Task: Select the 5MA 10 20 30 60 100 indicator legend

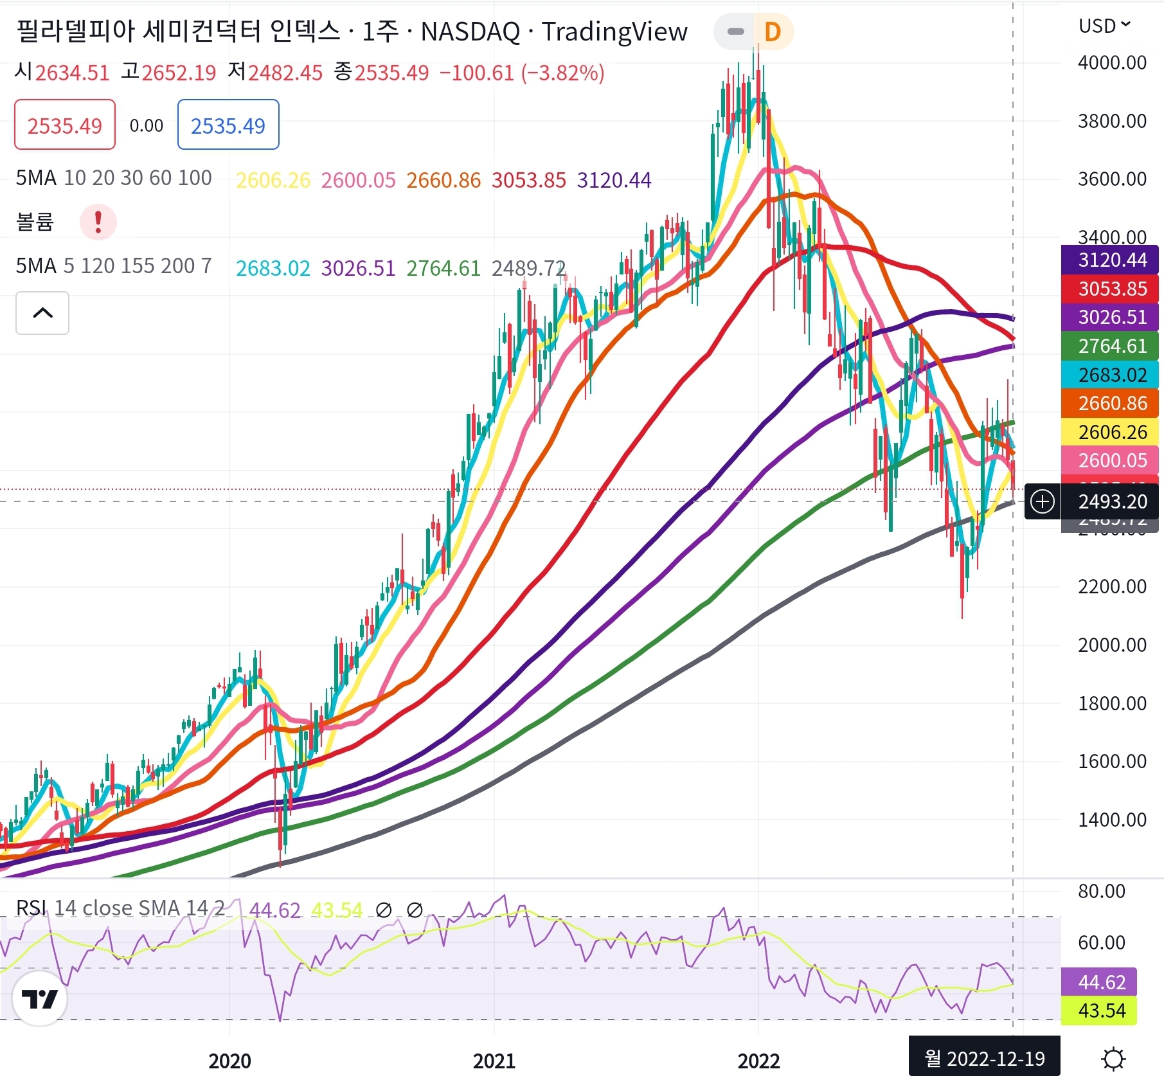Action: pos(114,178)
